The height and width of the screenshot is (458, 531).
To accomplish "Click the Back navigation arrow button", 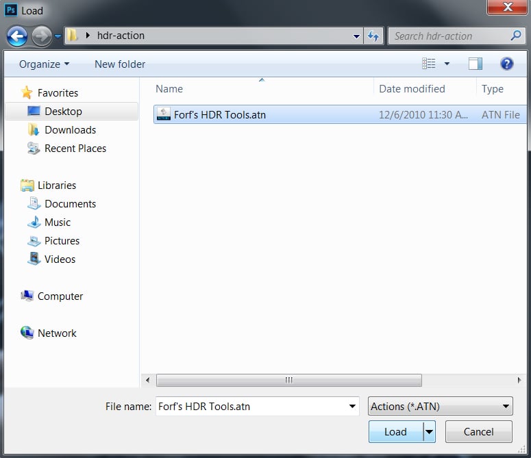I will (17, 36).
